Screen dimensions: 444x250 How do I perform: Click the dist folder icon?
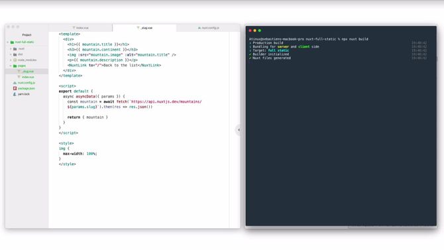[x=15, y=54]
